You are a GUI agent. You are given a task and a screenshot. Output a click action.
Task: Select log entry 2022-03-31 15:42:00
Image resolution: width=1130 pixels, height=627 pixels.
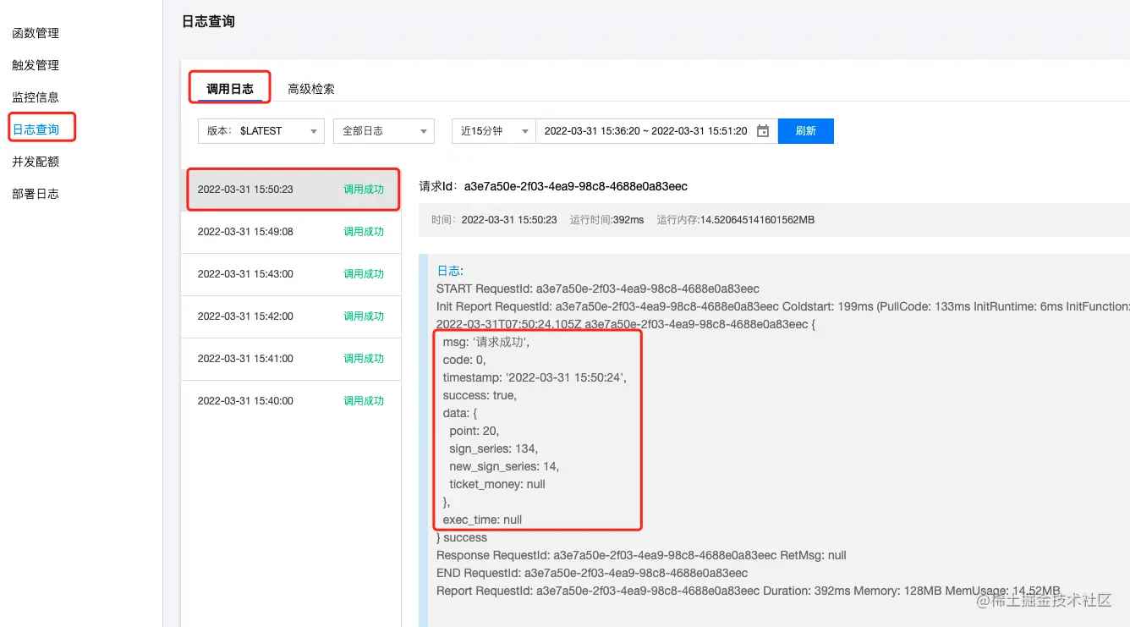tap(291, 316)
